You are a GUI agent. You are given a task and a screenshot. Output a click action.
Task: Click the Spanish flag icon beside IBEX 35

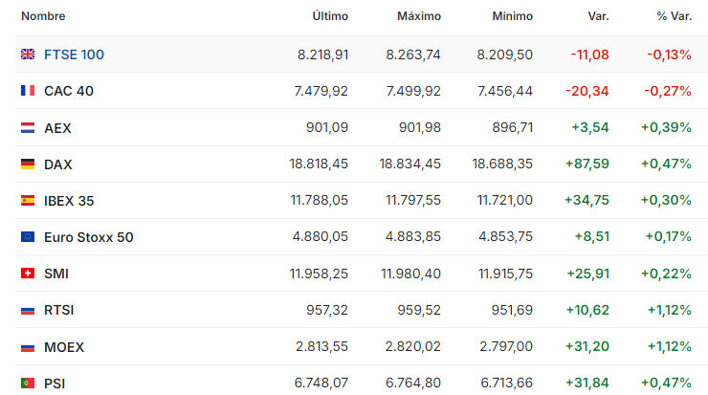(x=28, y=201)
